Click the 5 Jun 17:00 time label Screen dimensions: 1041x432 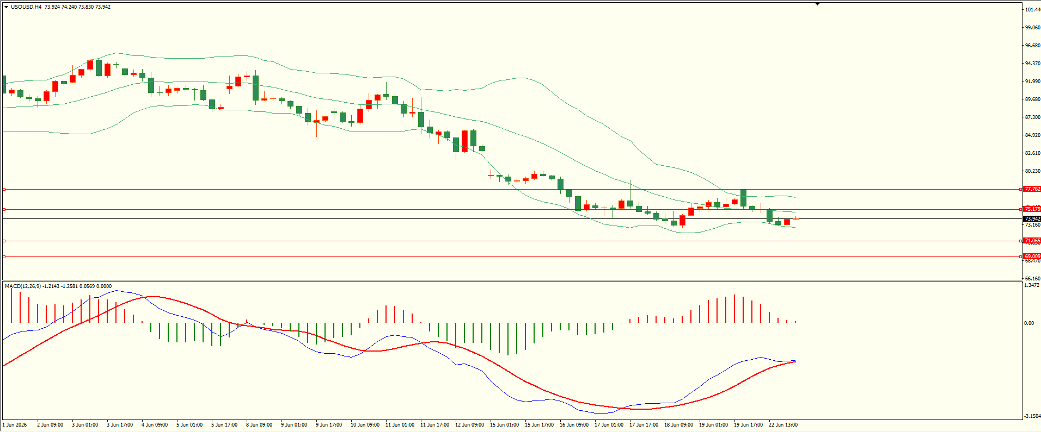click(224, 425)
